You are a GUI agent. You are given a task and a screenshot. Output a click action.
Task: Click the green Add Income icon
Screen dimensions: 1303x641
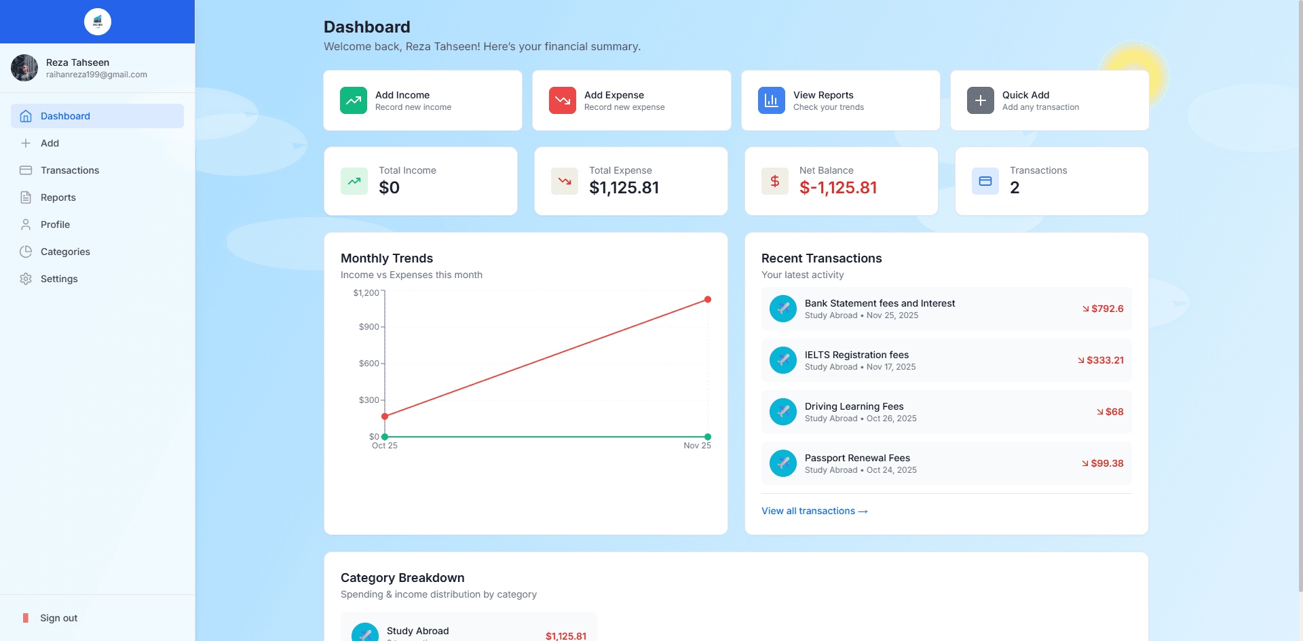354,100
